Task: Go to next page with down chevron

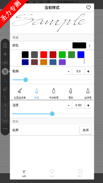Action: [5, 121]
